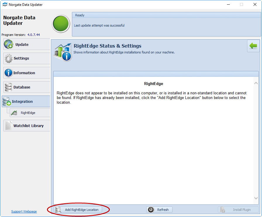Click the circular refresh icon
The width and height of the screenshot is (262, 217).
(151, 210)
